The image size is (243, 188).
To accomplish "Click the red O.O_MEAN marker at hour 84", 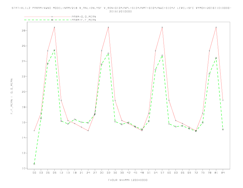I will (x=223, y=100).
